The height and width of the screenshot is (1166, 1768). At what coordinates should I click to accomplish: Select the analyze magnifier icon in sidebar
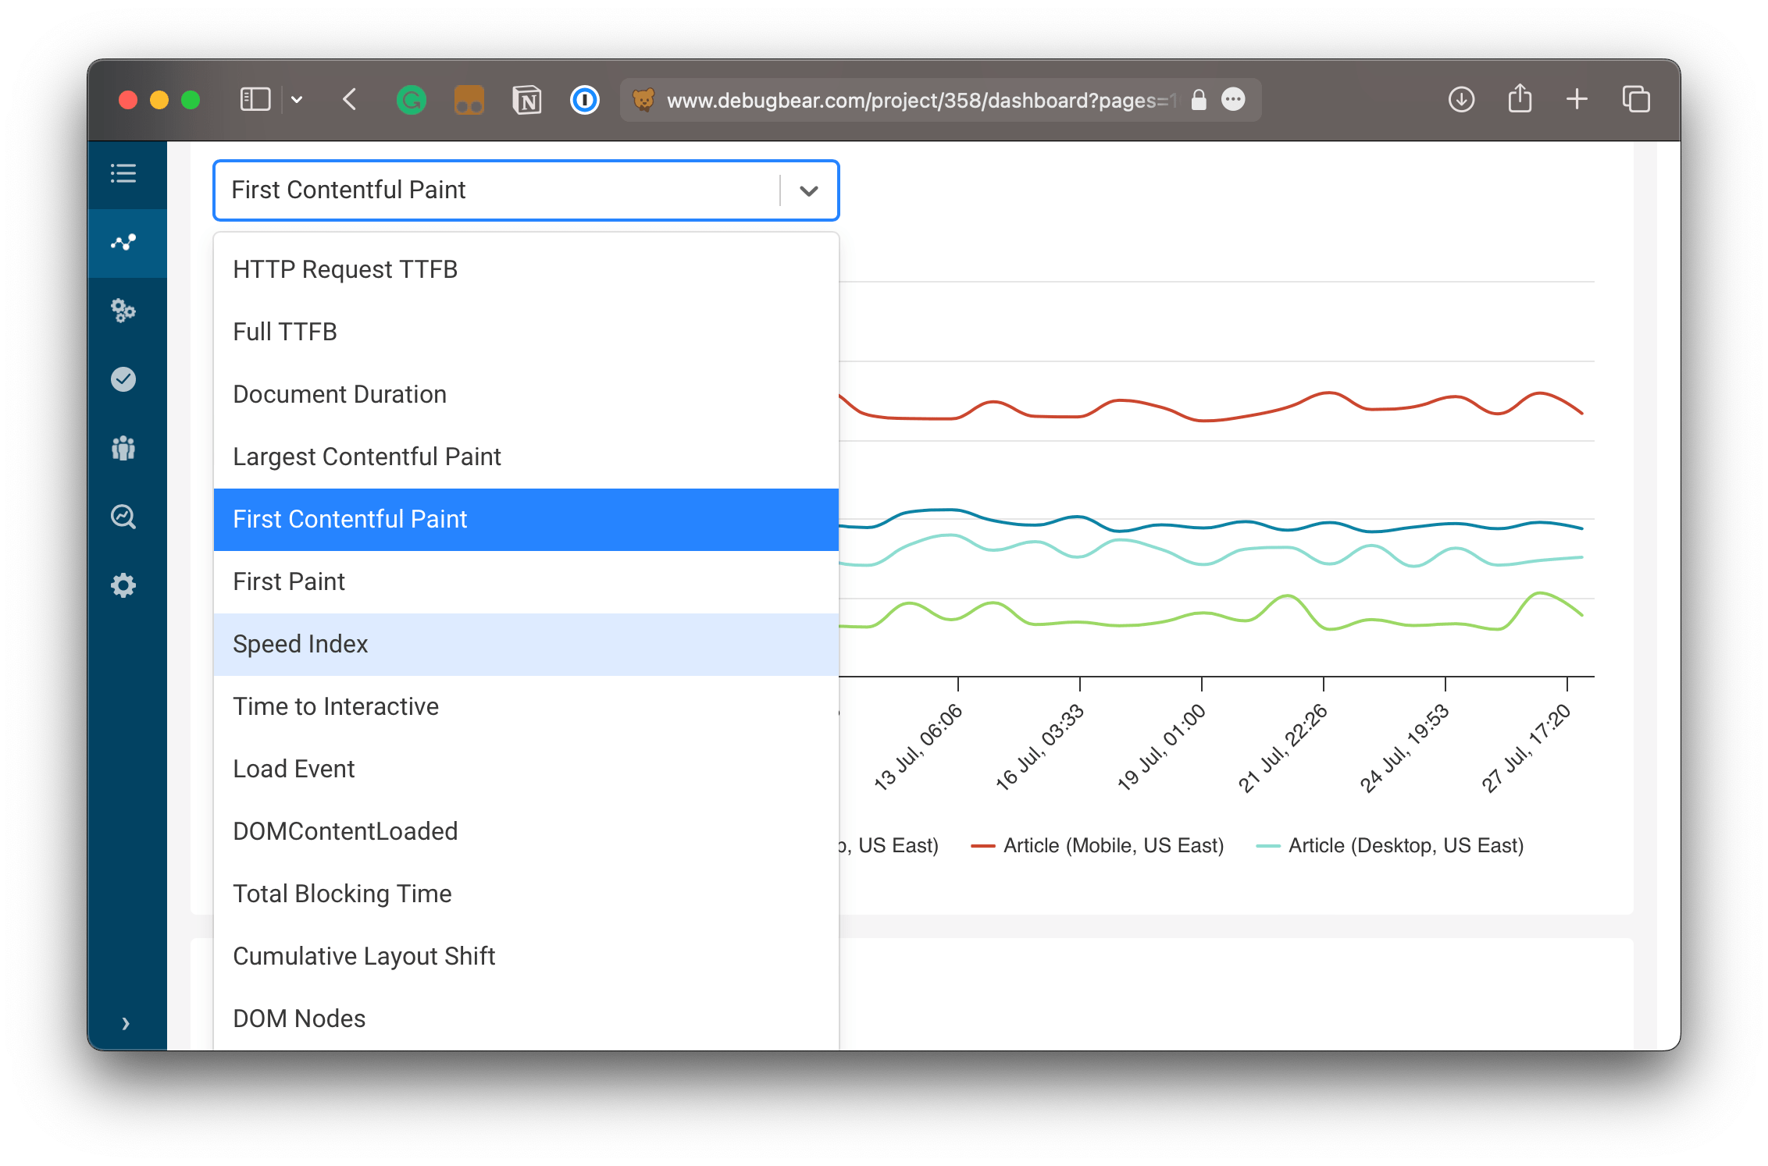tap(125, 517)
